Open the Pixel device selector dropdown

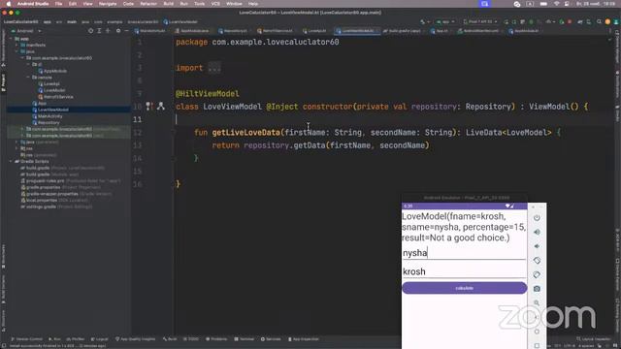pos(480,21)
